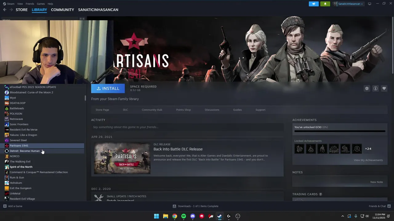Open the View menu
The width and height of the screenshot is (394, 221).
coord(20,4)
